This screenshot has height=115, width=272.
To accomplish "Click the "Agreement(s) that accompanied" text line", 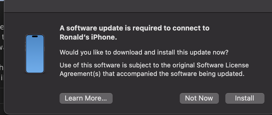I will pos(152,74).
